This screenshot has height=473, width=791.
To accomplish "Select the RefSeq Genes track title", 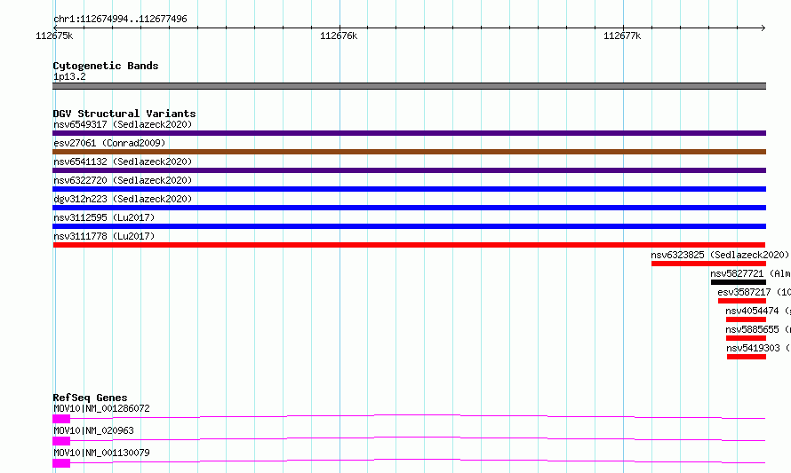I will point(91,398).
